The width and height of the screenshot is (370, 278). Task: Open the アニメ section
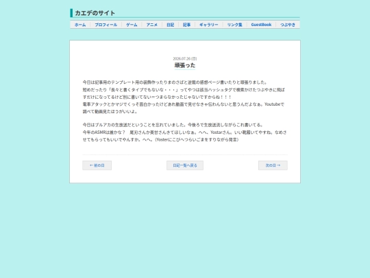151,25
